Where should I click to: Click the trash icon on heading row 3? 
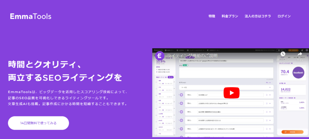click(x=267, y=112)
